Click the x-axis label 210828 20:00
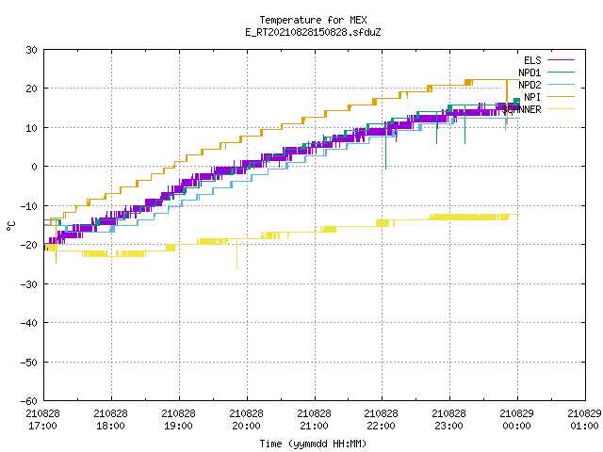 [246, 420]
